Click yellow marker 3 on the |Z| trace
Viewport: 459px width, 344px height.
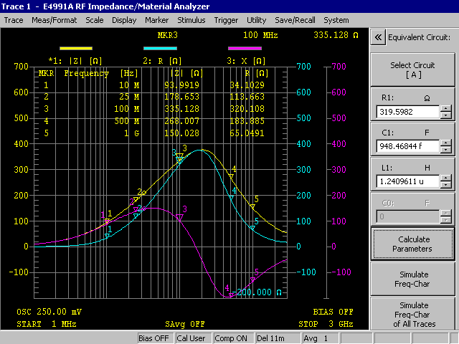180,156
